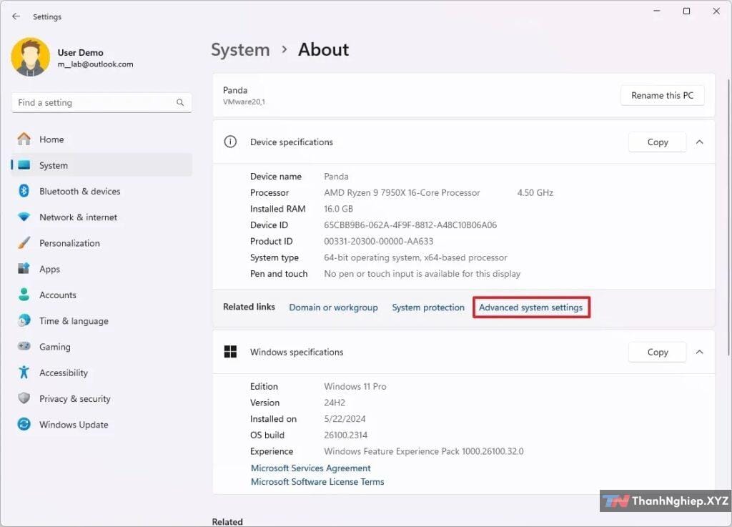732x527 pixels.
Task: Click the Installed on date 5/22/2024
Action: pyautogui.click(x=345, y=419)
